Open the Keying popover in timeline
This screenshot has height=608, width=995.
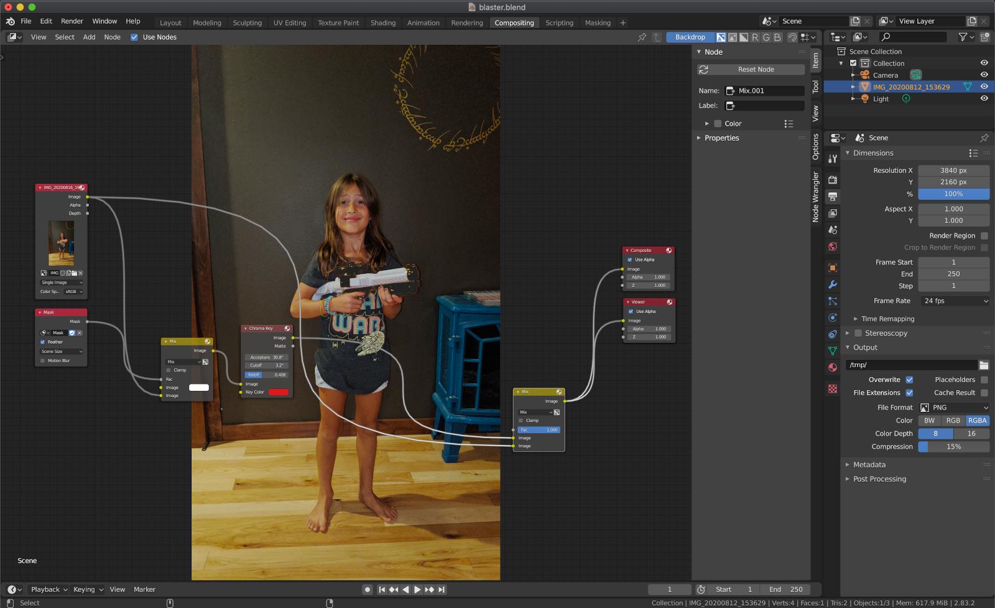tap(88, 589)
